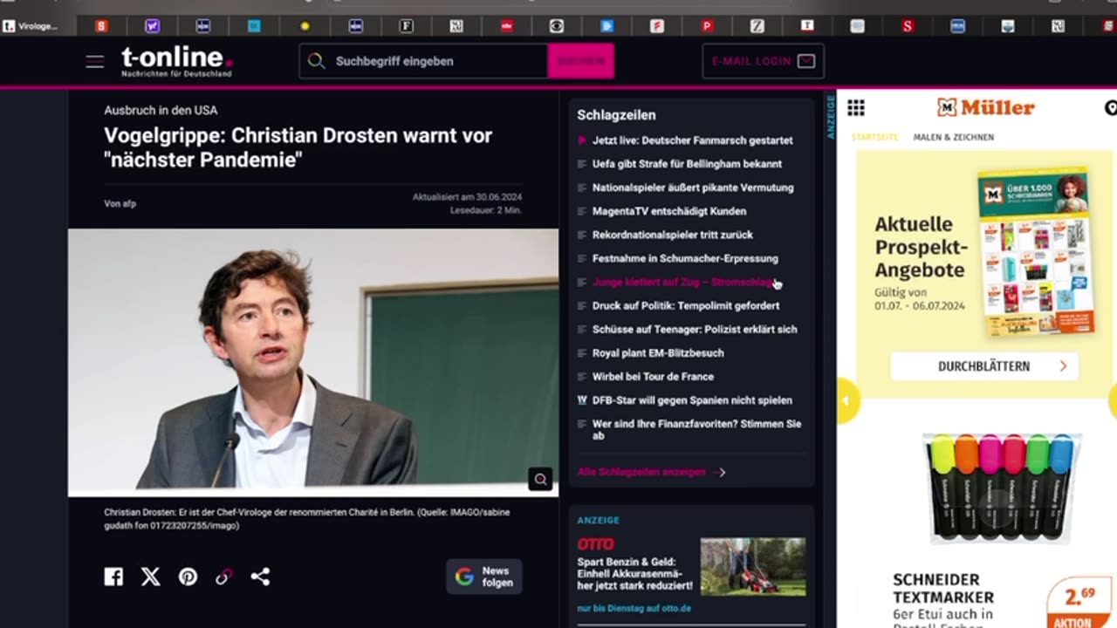
Task: Click the author label 'Von afp'
Action: tap(120, 203)
